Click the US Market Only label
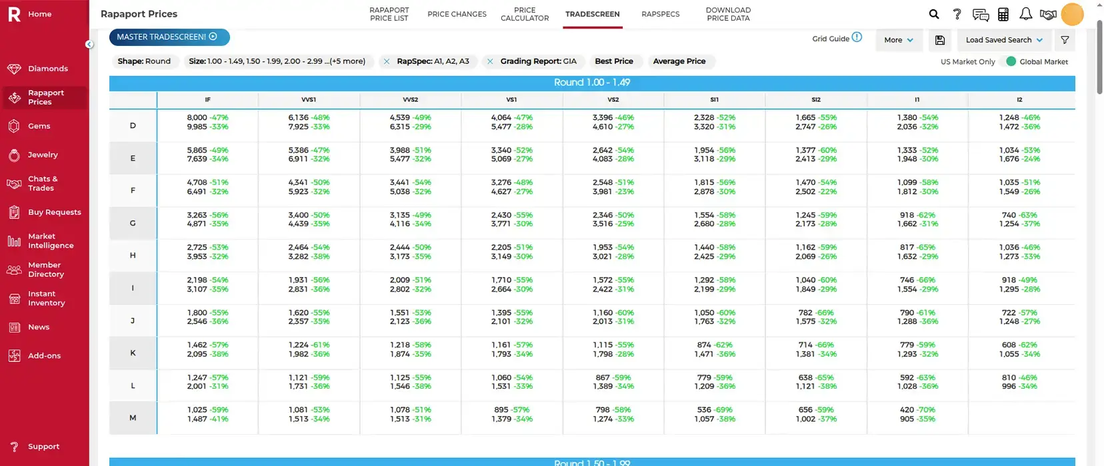The width and height of the screenshot is (1104, 466). click(x=967, y=62)
